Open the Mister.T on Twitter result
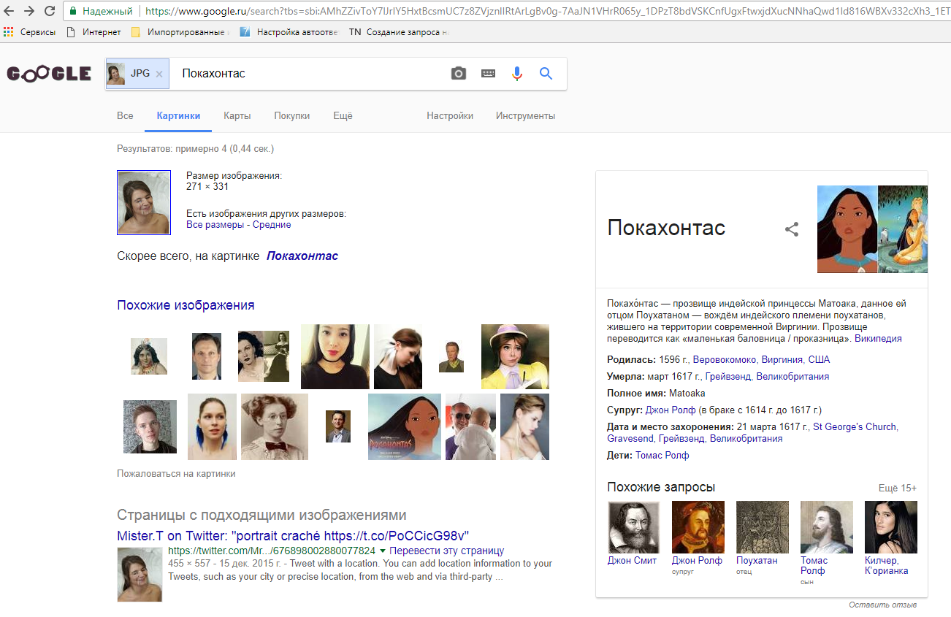The image size is (951, 617). pyautogui.click(x=293, y=536)
